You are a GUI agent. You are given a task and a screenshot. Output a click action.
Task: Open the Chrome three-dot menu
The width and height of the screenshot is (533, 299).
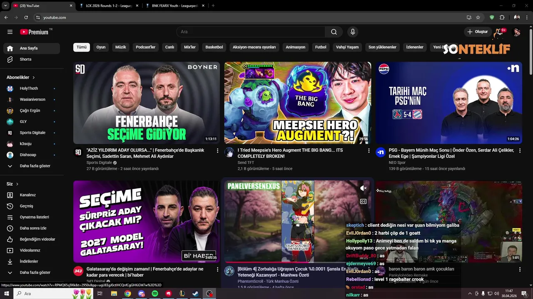click(527, 17)
